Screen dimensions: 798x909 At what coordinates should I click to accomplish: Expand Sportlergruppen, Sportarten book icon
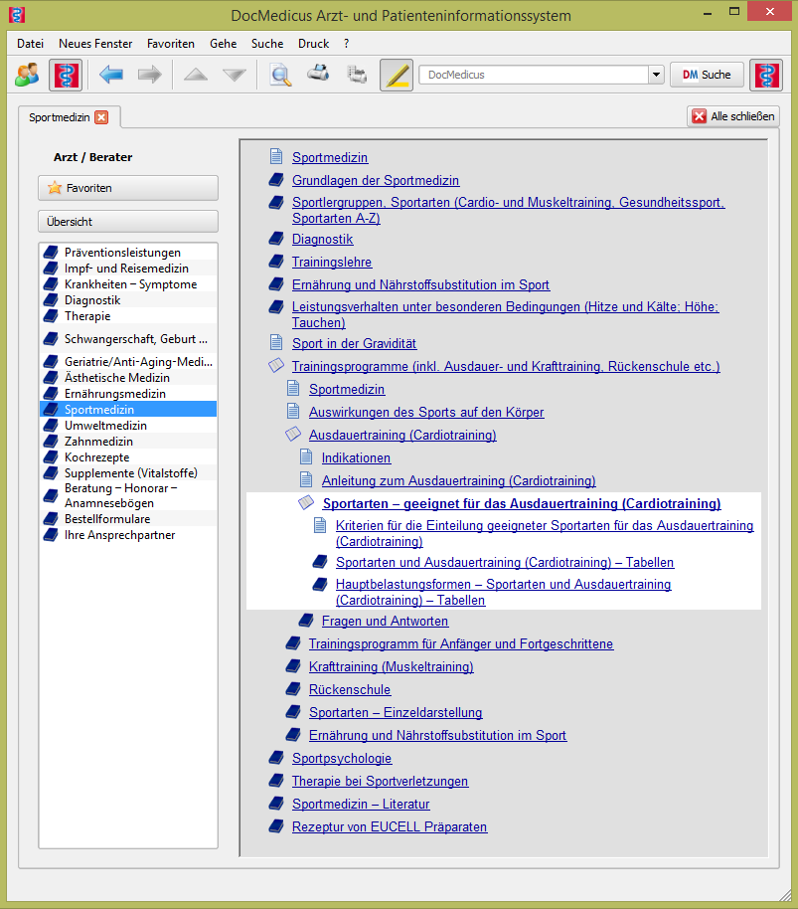(x=276, y=202)
